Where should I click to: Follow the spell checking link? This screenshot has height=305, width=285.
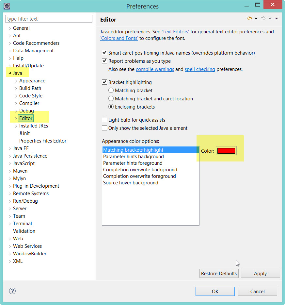[x=200, y=69]
